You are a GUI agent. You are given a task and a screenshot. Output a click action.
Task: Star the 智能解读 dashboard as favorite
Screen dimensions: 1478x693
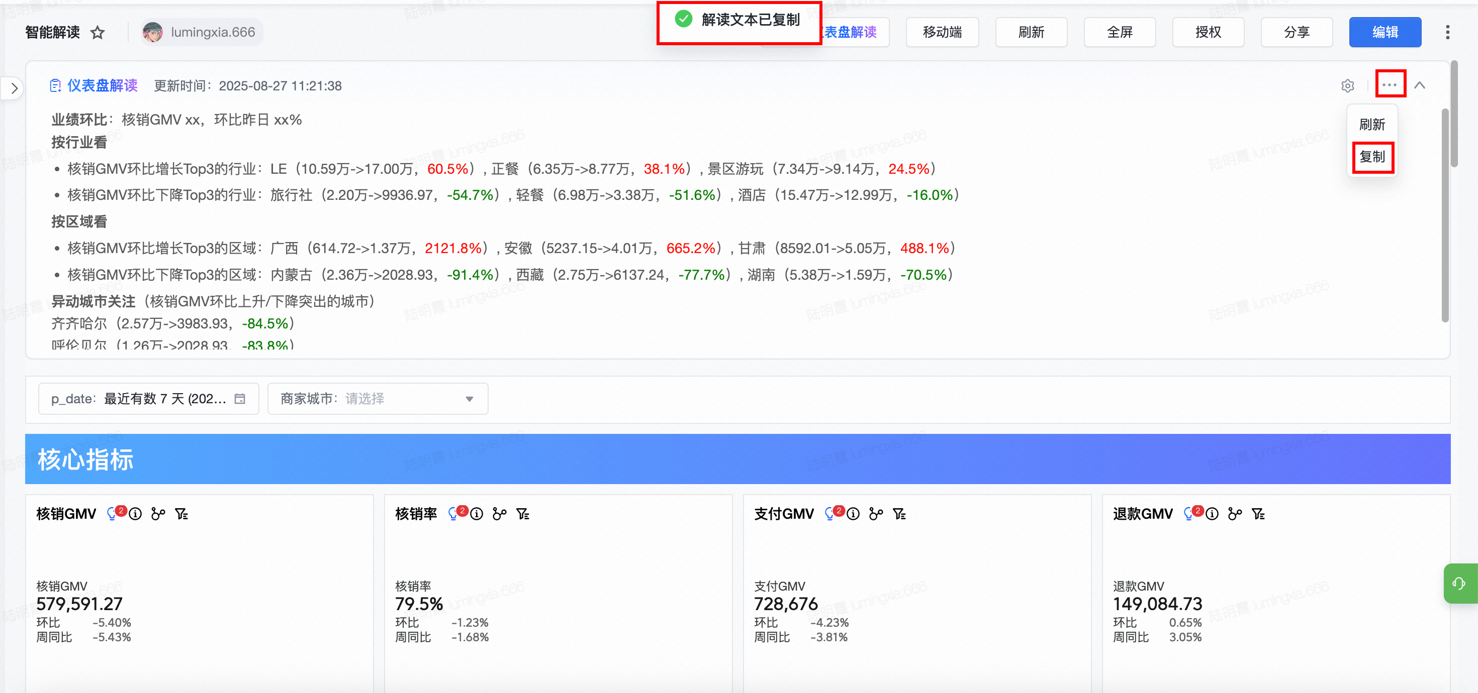pyautogui.click(x=98, y=32)
